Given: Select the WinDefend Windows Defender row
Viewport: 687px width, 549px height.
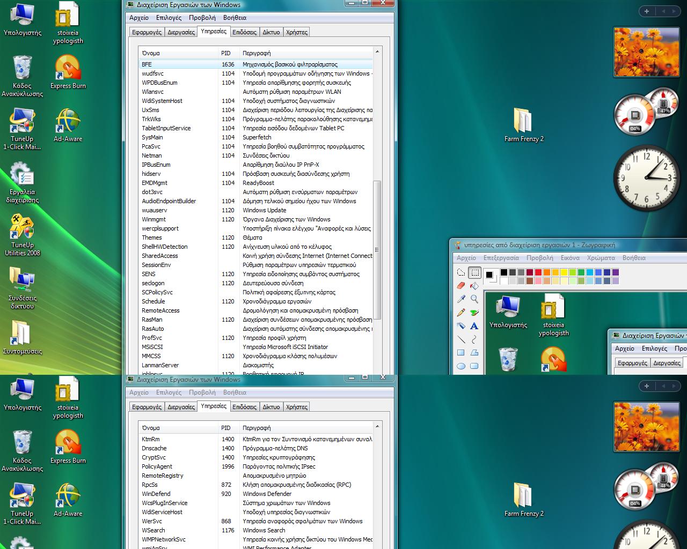Looking at the screenshot, I should click(x=255, y=494).
